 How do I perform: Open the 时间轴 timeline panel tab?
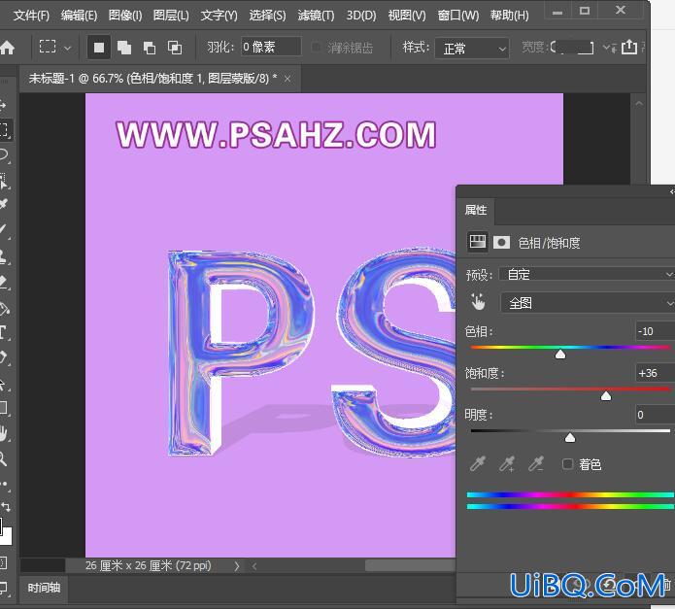[44, 588]
